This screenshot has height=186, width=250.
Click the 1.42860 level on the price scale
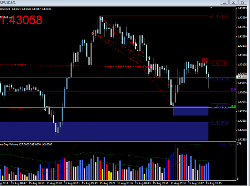242,130
